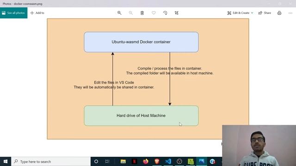
Task: Open OBS Studio from the taskbar
Action: [179, 161]
